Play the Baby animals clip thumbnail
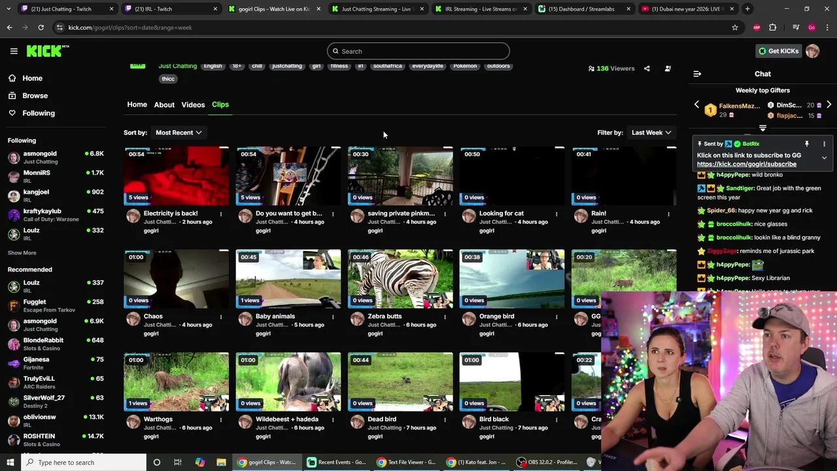Viewport: 837px width, 471px height. click(x=288, y=279)
